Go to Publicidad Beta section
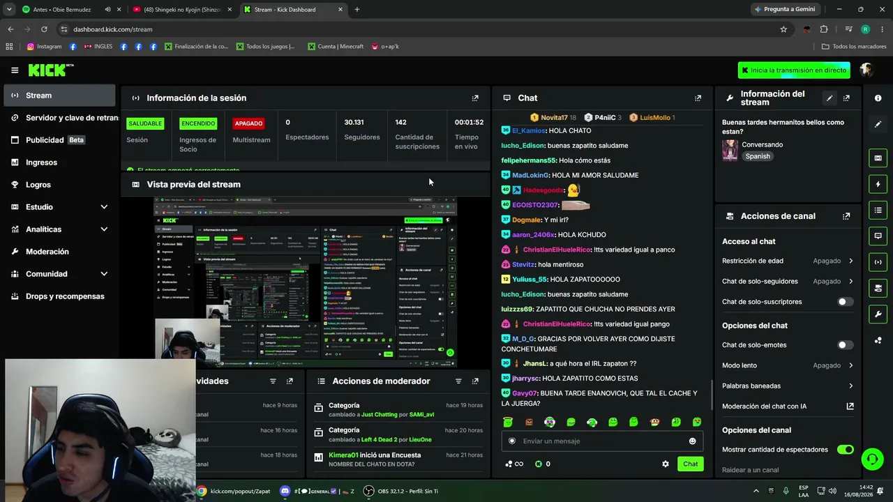The height and width of the screenshot is (502, 893). 59,140
